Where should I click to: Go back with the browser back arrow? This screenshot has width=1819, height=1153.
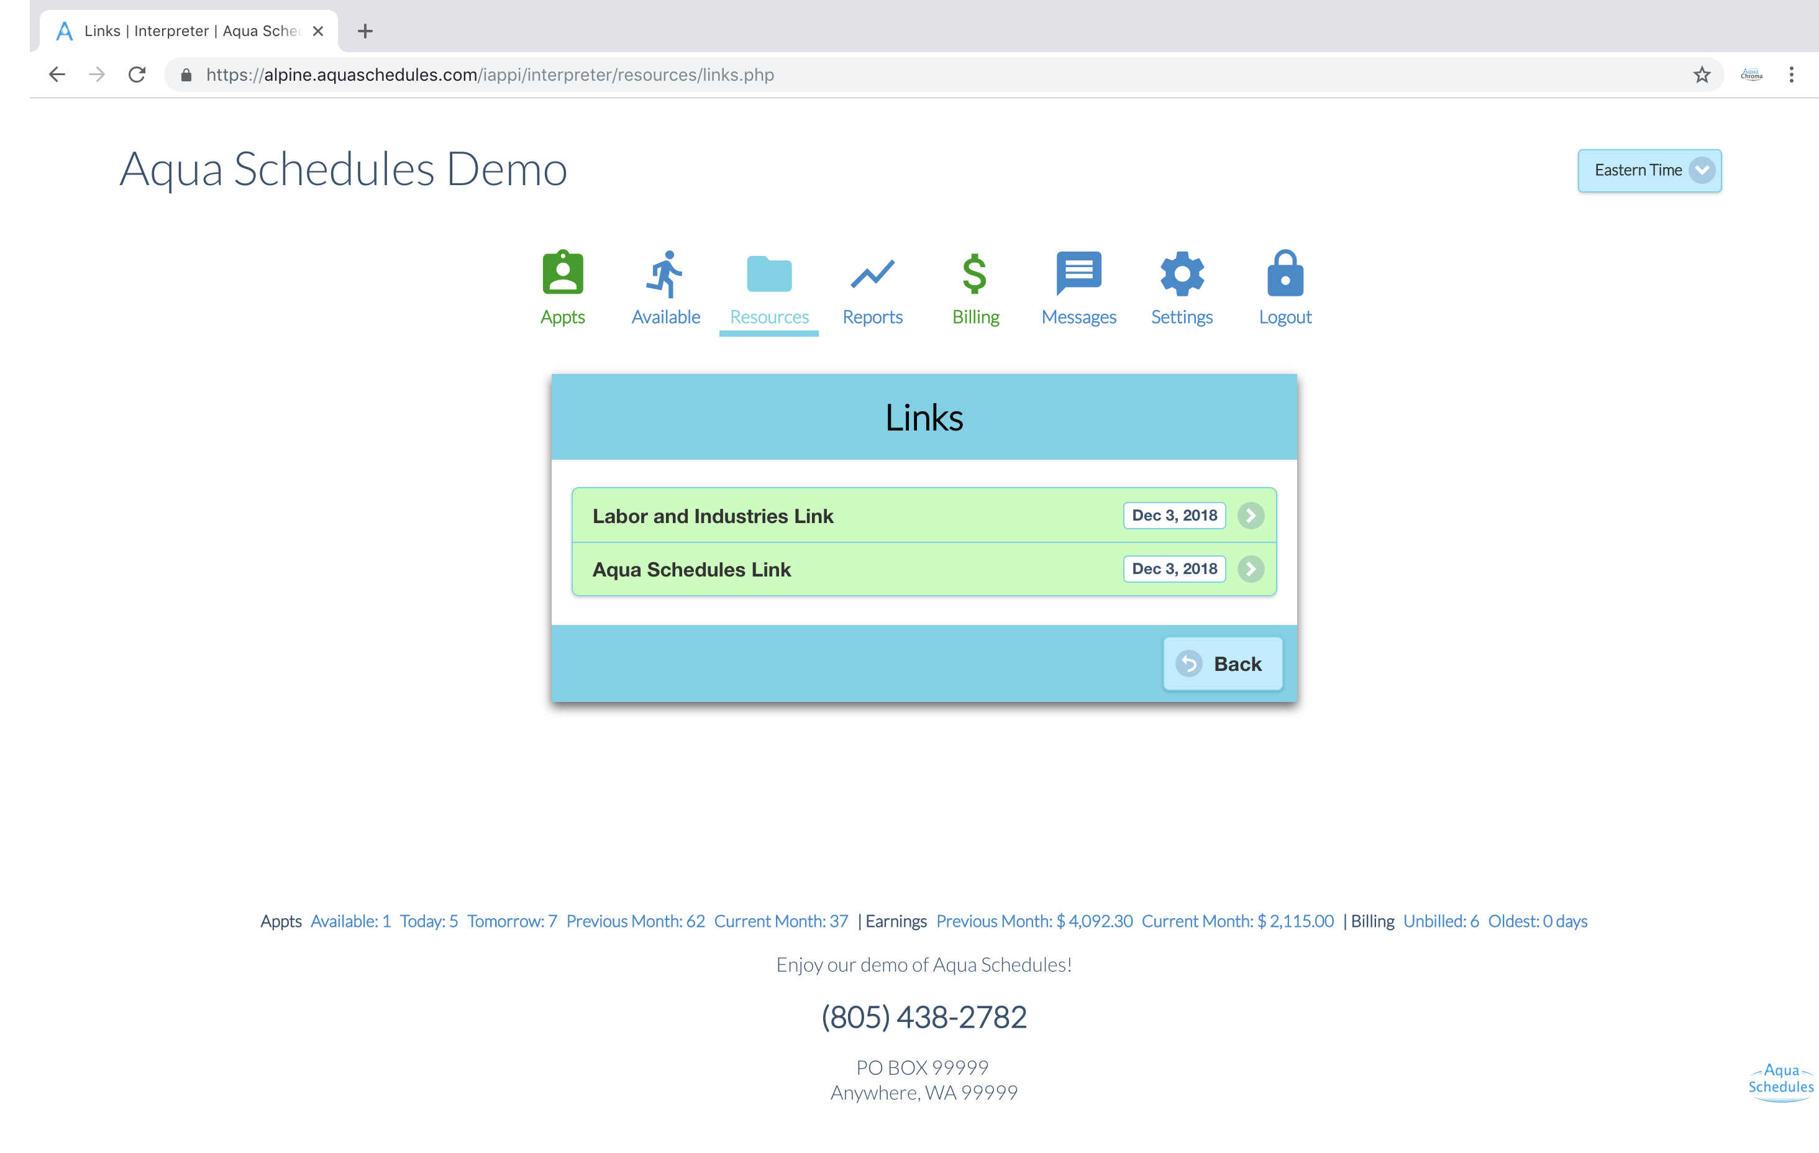coord(57,74)
